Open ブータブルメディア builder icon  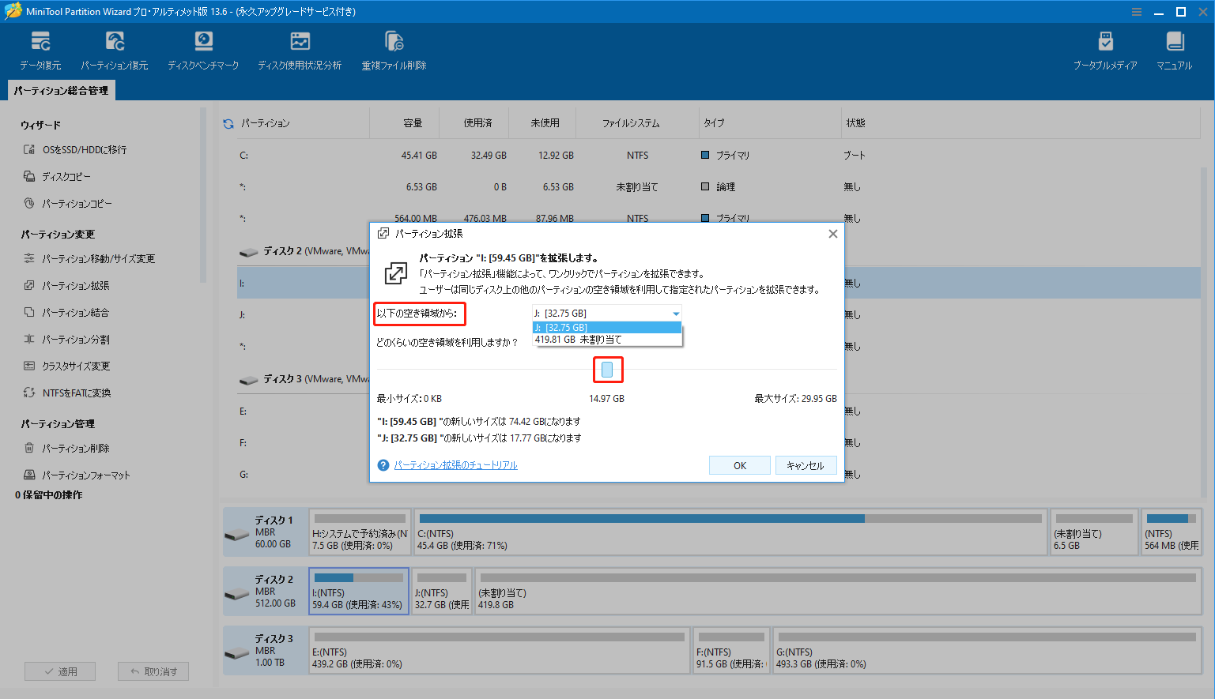[1105, 51]
